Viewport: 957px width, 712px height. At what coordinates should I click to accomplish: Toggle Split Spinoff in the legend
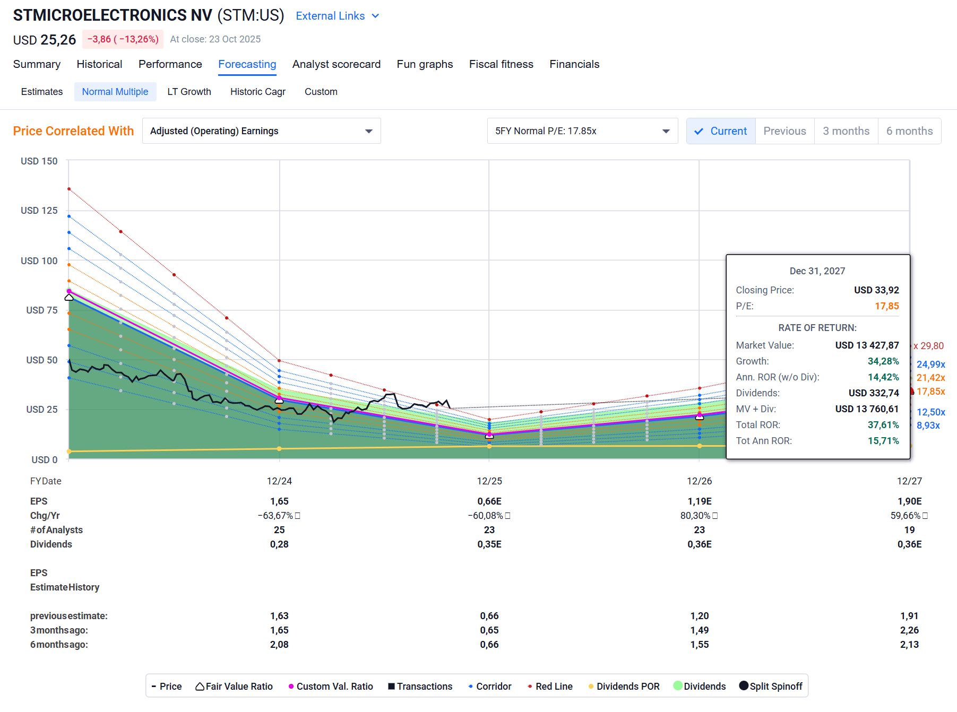(771, 686)
